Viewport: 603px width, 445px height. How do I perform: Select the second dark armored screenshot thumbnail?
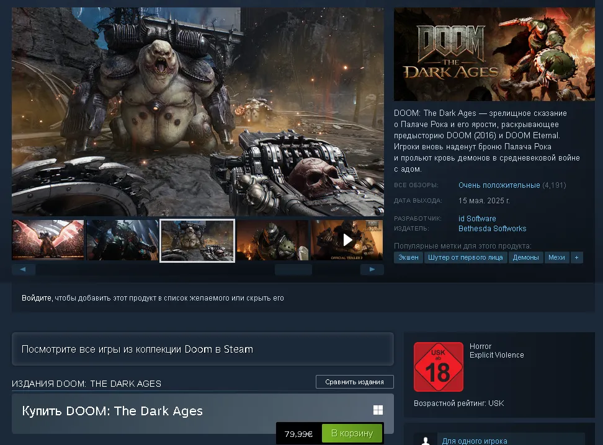pos(123,240)
